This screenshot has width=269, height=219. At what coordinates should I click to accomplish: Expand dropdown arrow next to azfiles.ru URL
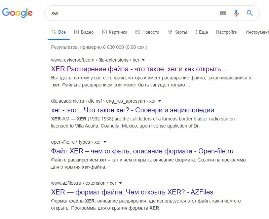pyautogui.click(x=120, y=183)
